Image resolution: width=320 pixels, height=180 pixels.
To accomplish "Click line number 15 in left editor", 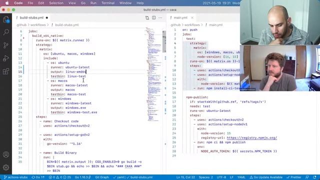I will tap(20, 72).
